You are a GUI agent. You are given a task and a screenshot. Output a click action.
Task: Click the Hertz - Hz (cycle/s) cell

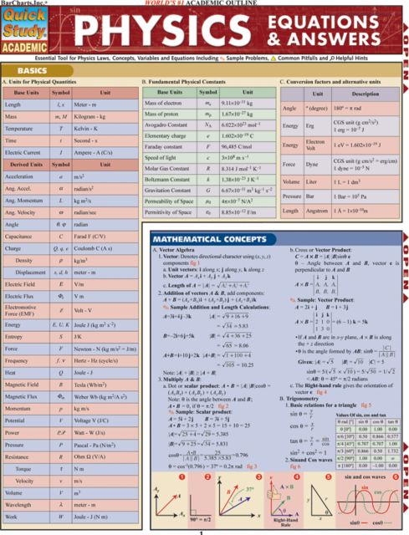click(x=105, y=360)
